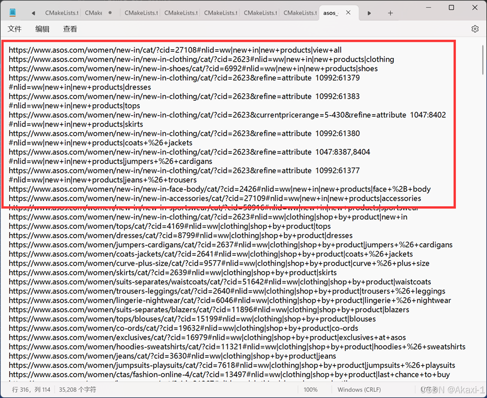This screenshot has height=398, width=487.
Task: Select the asos_ tab
Action: 331,13
